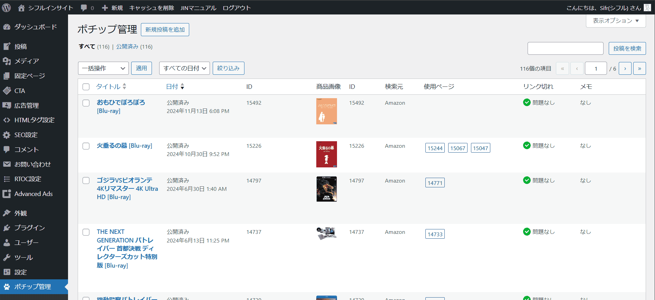Click the おもひでぽろぽろ product thumbnail

coord(327,111)
